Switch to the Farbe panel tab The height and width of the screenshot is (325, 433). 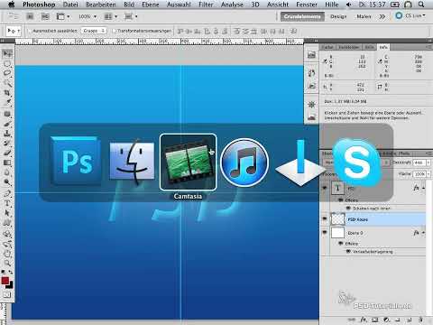coord(327,47)
